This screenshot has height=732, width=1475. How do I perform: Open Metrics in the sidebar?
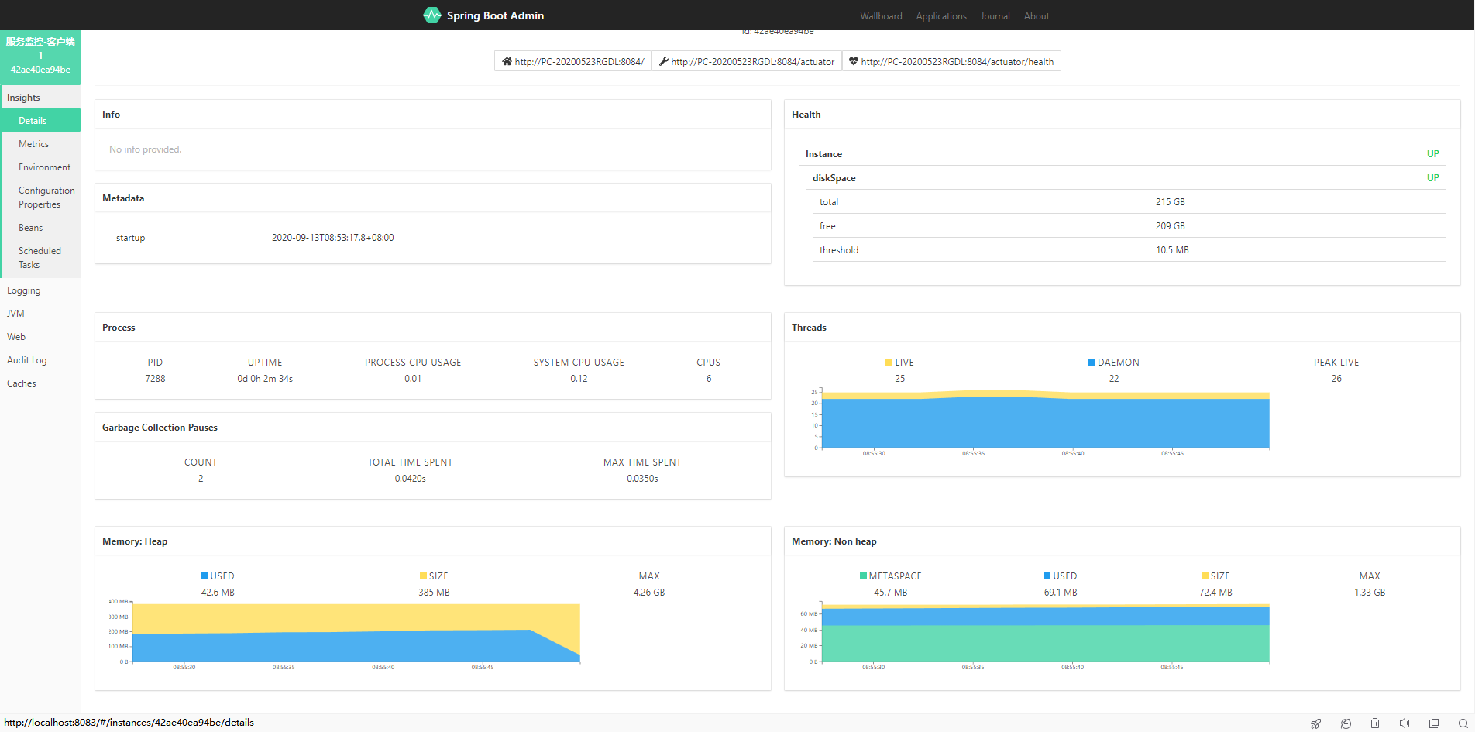[x=40, y=144]
